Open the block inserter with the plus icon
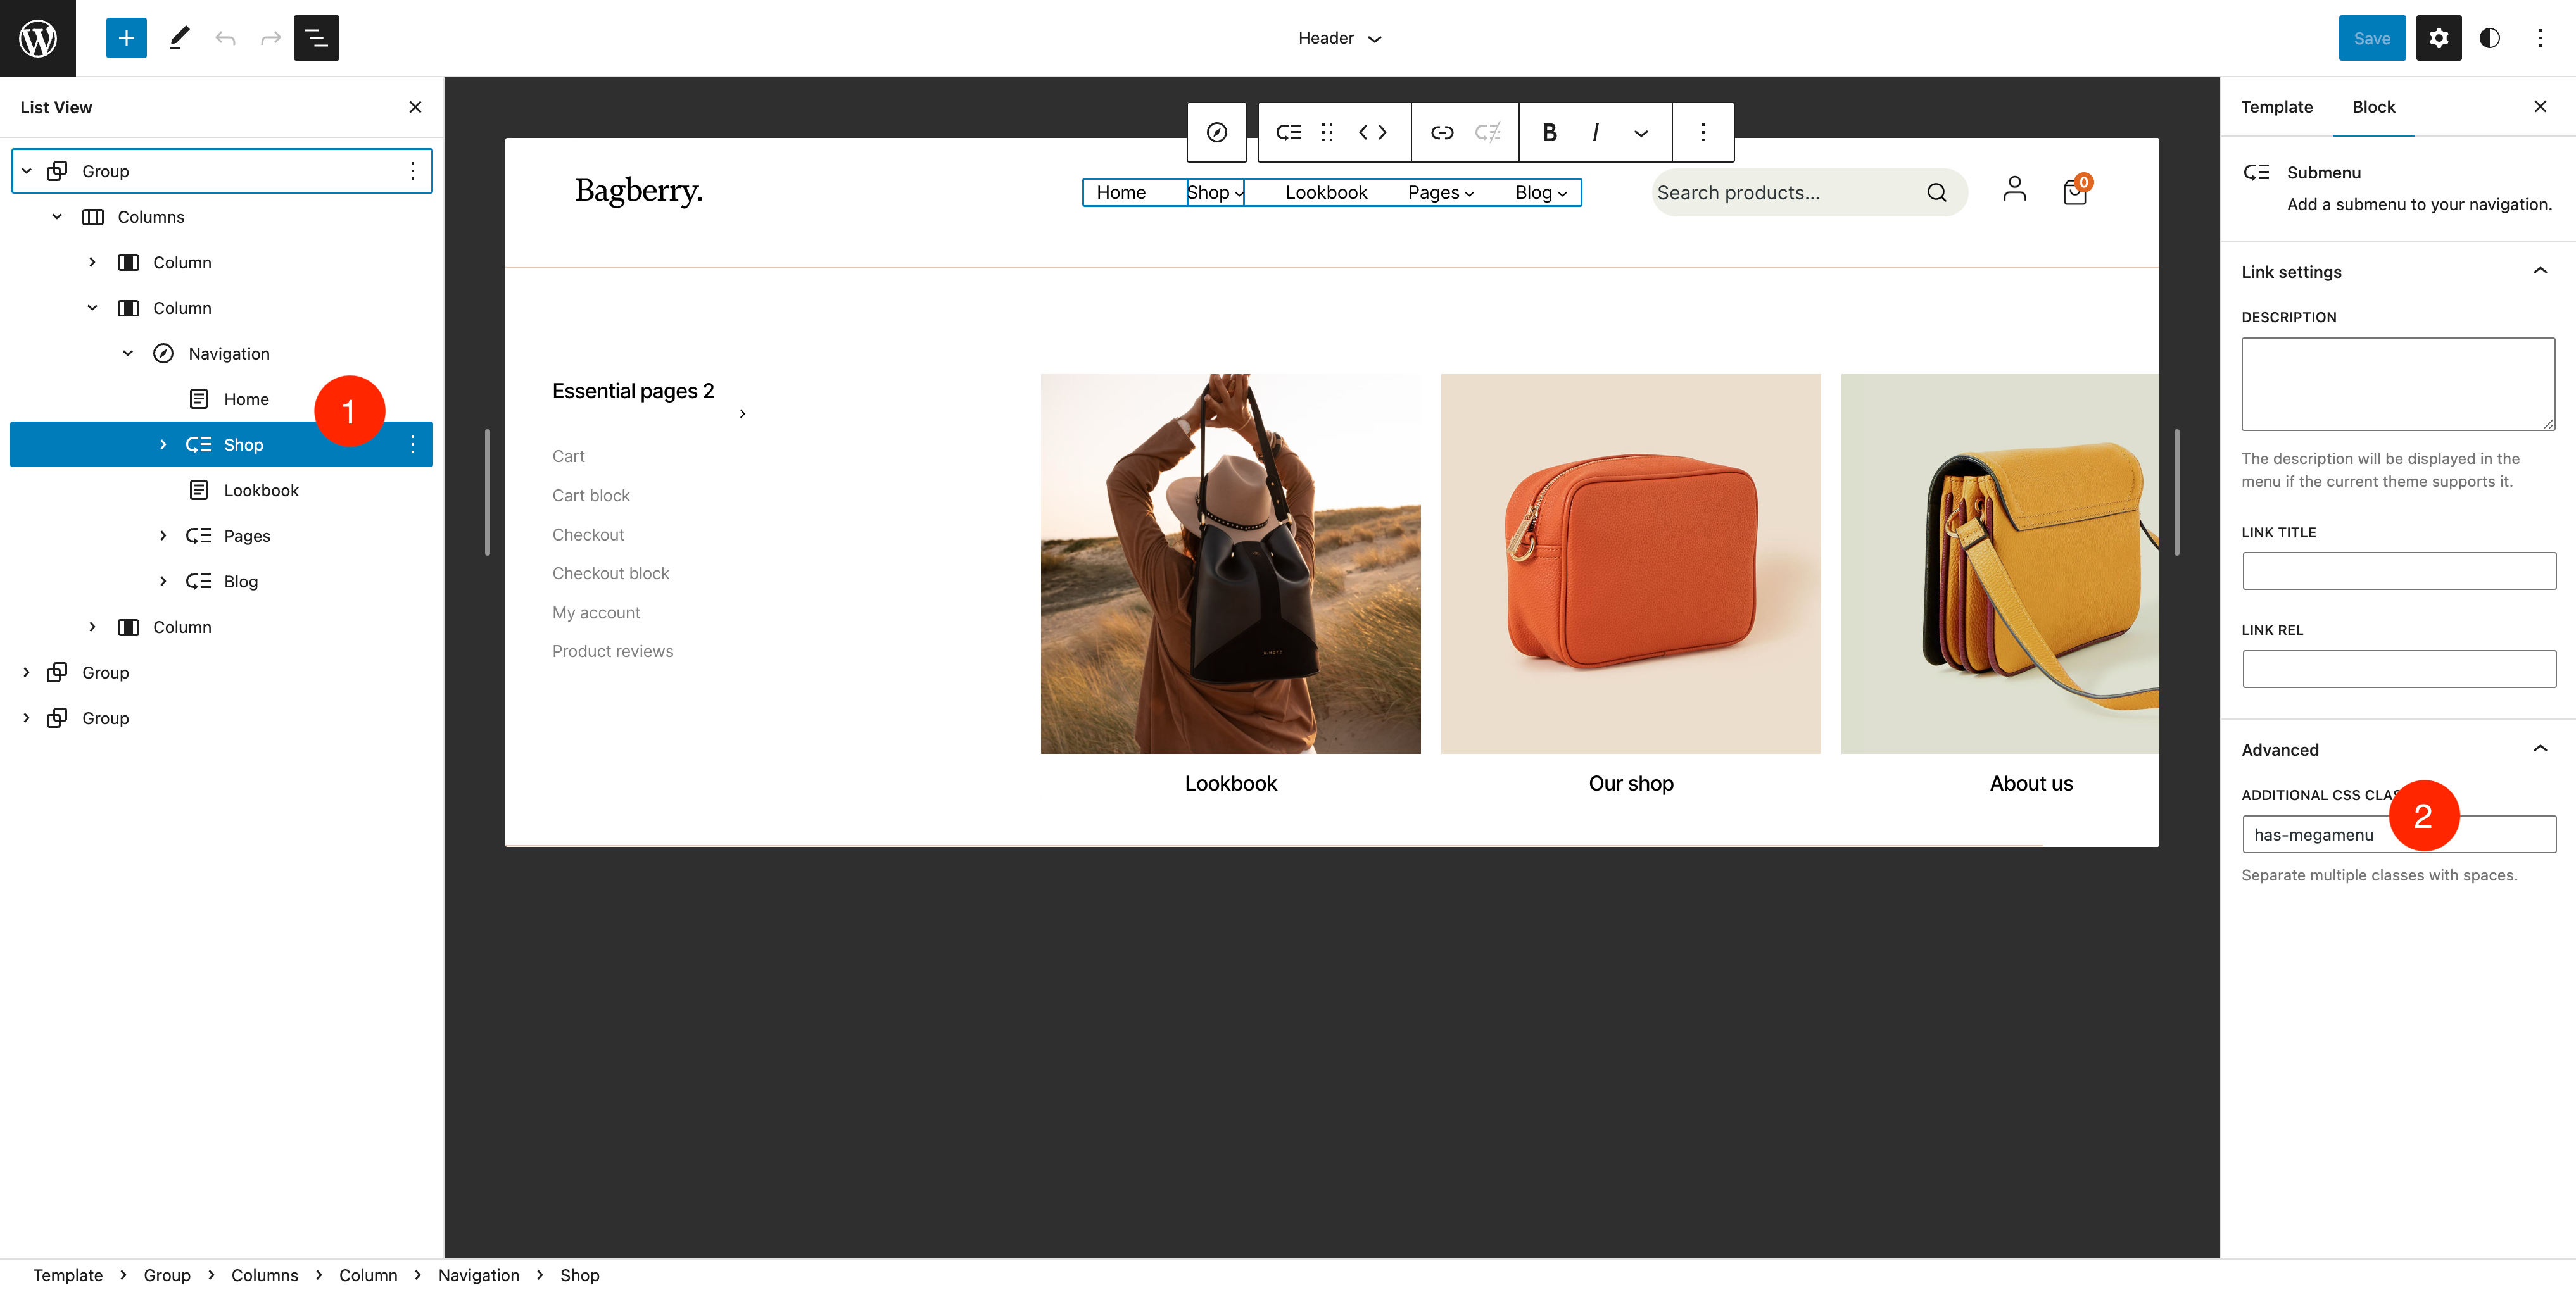The width and height of the screenshot is (2576, 1290). click(x=126, y=38)
